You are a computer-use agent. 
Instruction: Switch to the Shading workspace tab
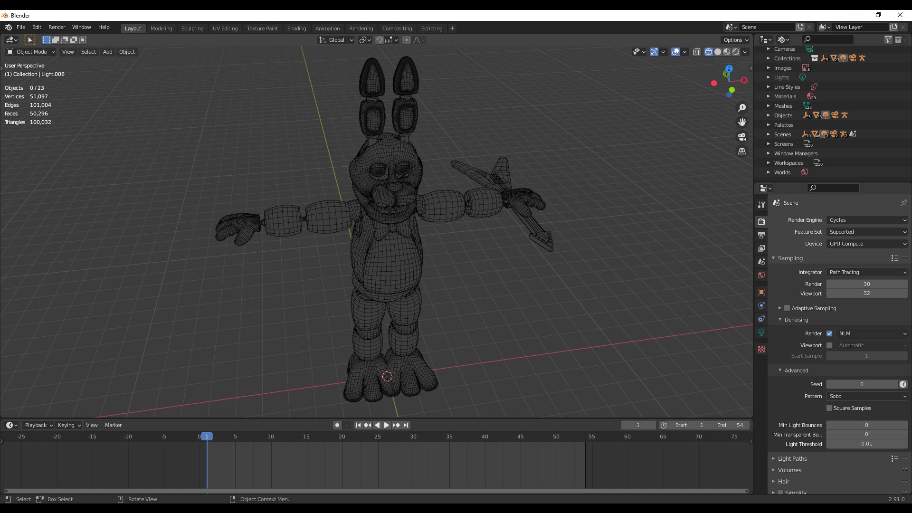click(296, 28)
